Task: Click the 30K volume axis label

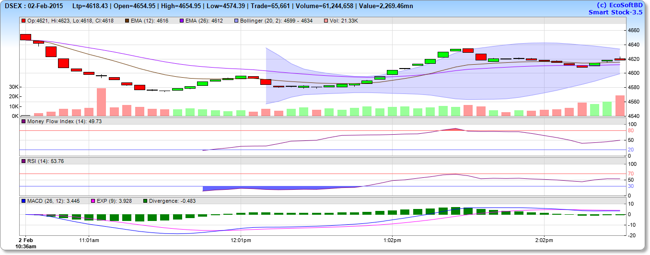Action: point(13,87)
